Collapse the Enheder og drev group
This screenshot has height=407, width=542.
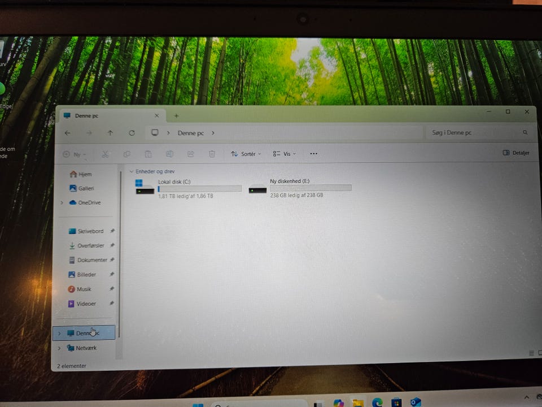coord(132,171)
